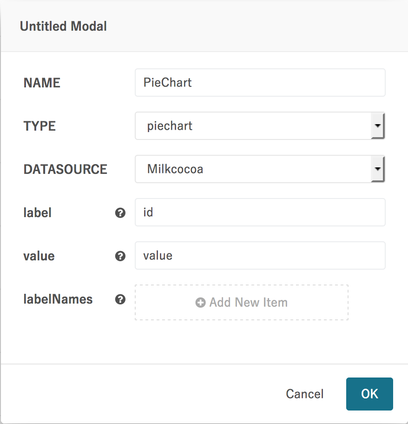Open the TYPE dropdown arrow
The width and height of the screenshot is (408, 424).
[x=378, y=126]
